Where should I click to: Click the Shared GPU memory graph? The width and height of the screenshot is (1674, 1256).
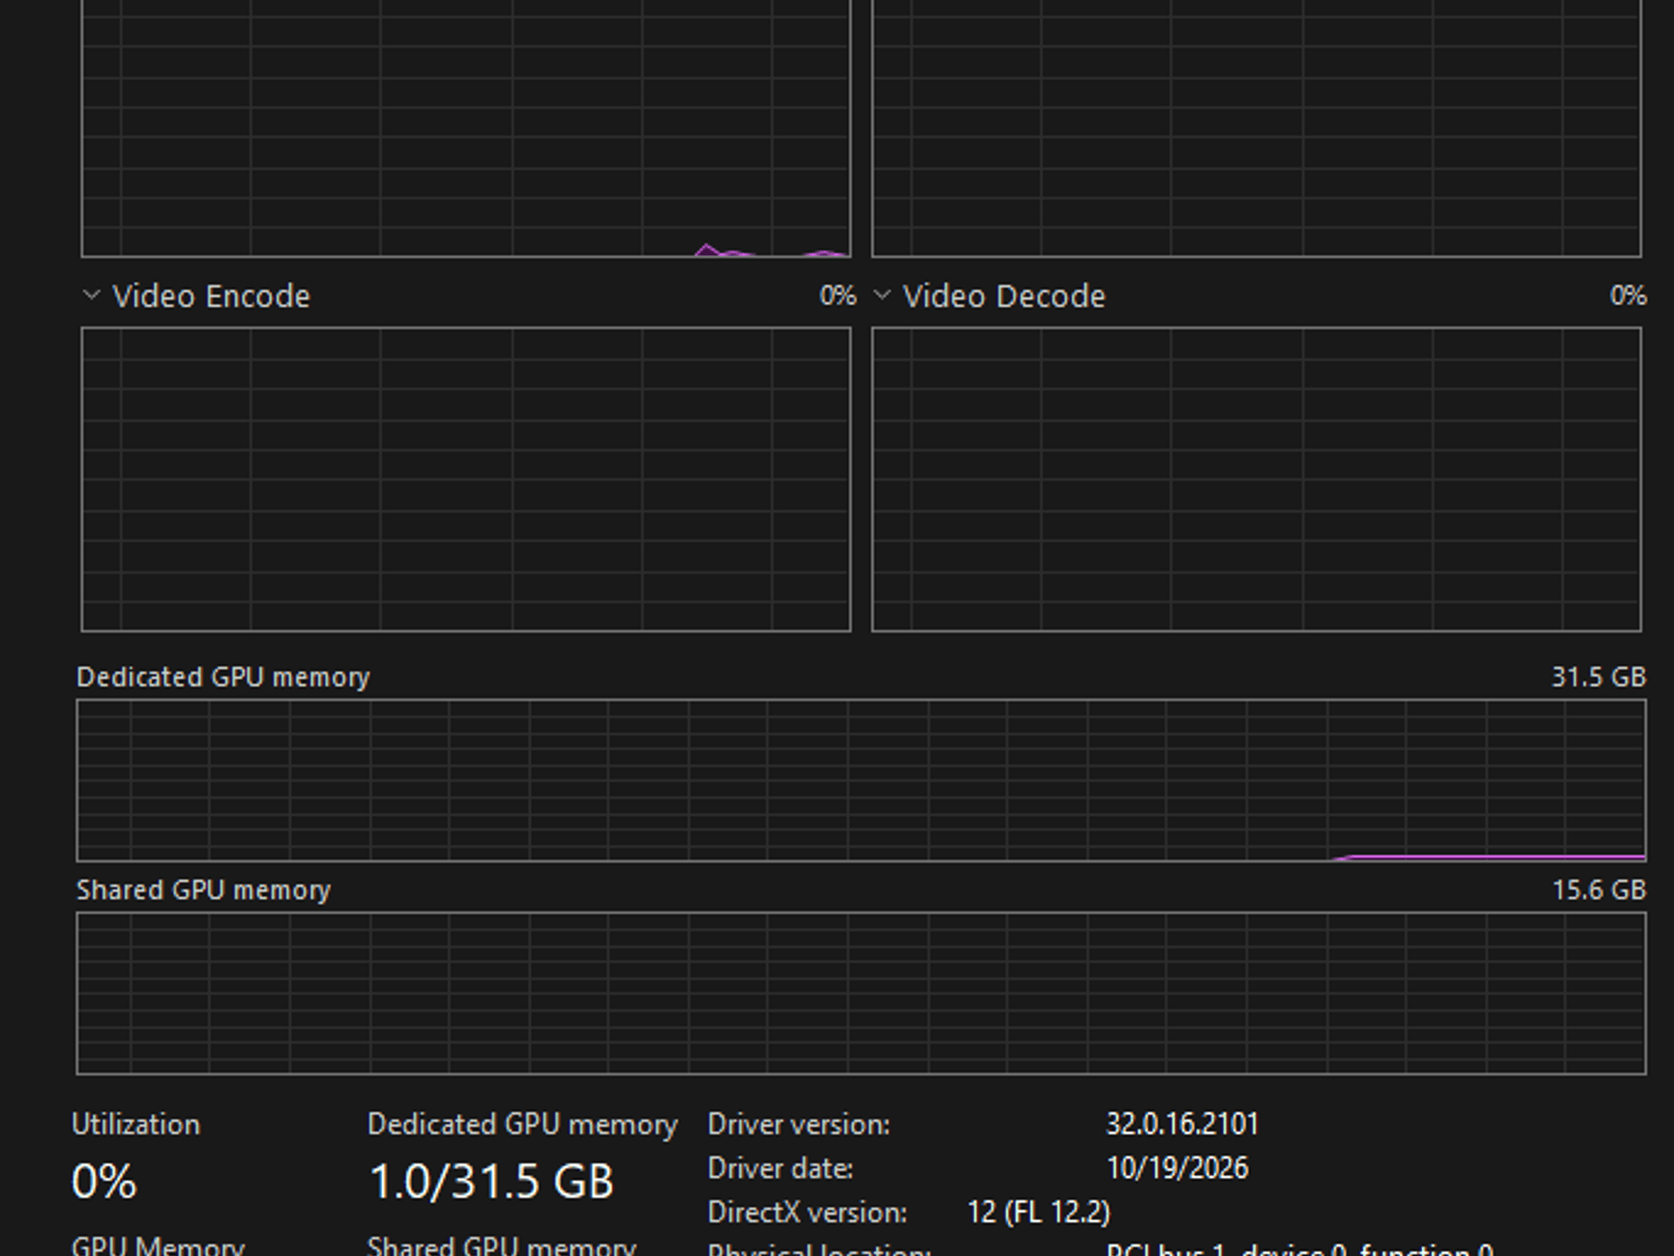click(861, 993)
